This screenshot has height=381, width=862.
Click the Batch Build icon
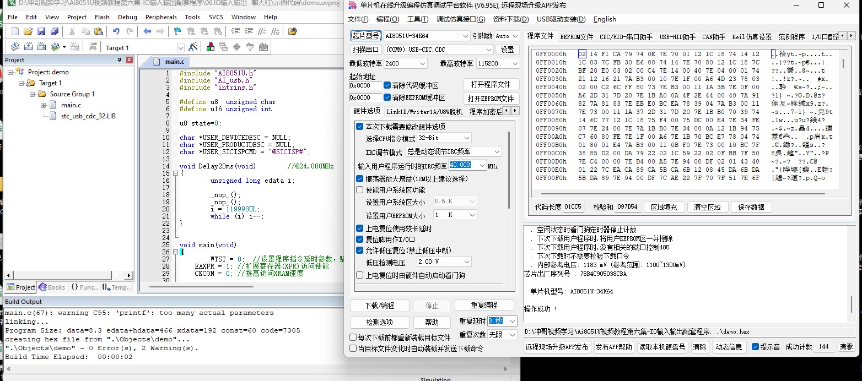55,47
